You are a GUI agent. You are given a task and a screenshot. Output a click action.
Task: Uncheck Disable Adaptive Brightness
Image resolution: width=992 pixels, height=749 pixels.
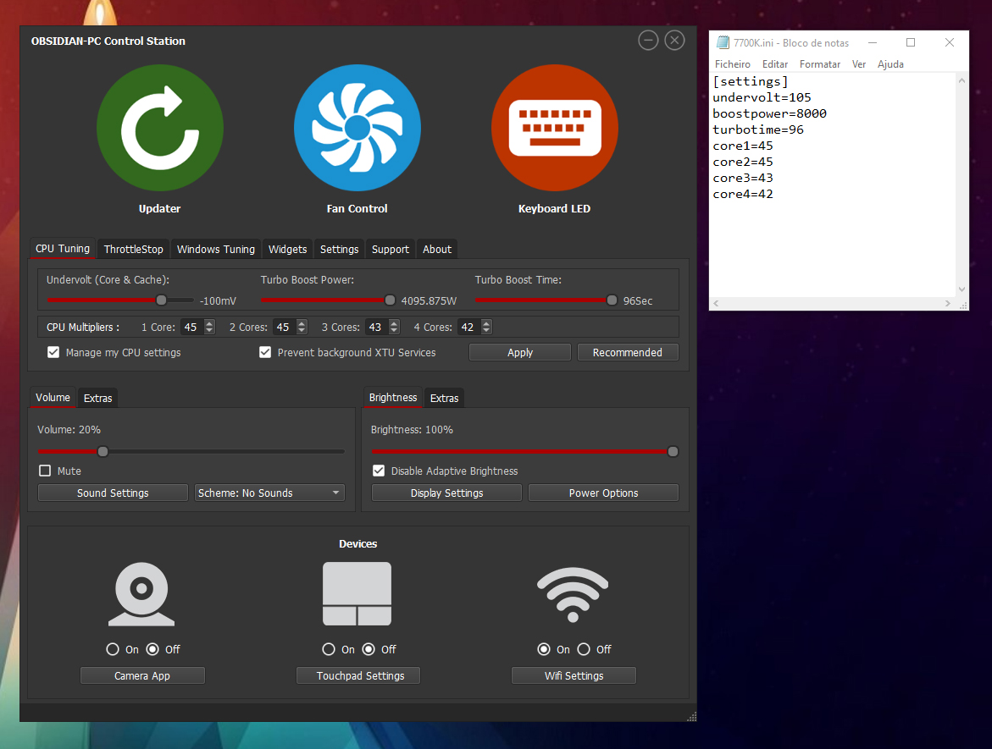(x=379, y=471)
